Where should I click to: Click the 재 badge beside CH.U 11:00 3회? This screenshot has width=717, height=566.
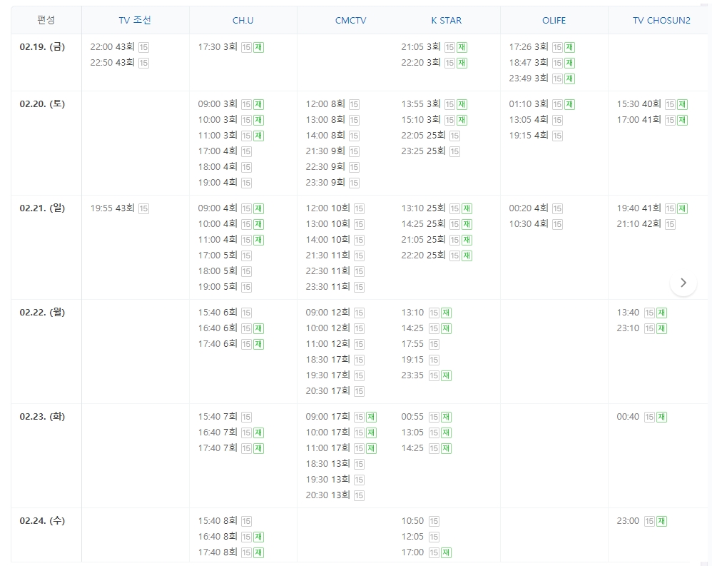click(258, 136)
